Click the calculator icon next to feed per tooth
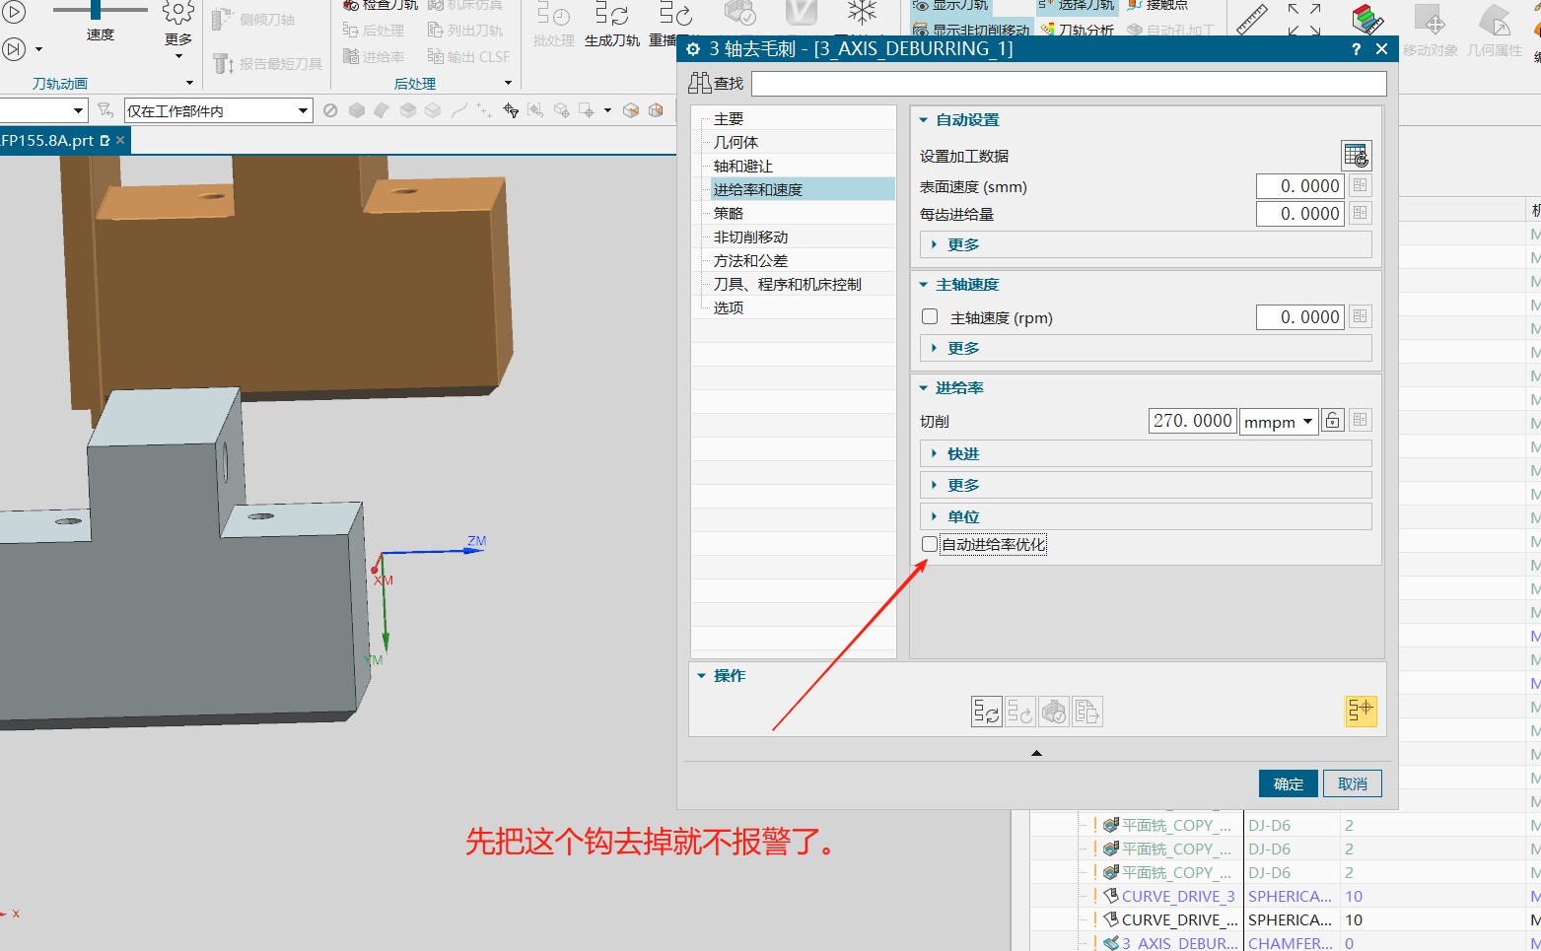Screen dimensions: 1541x951 click(x=1360, y=213)
